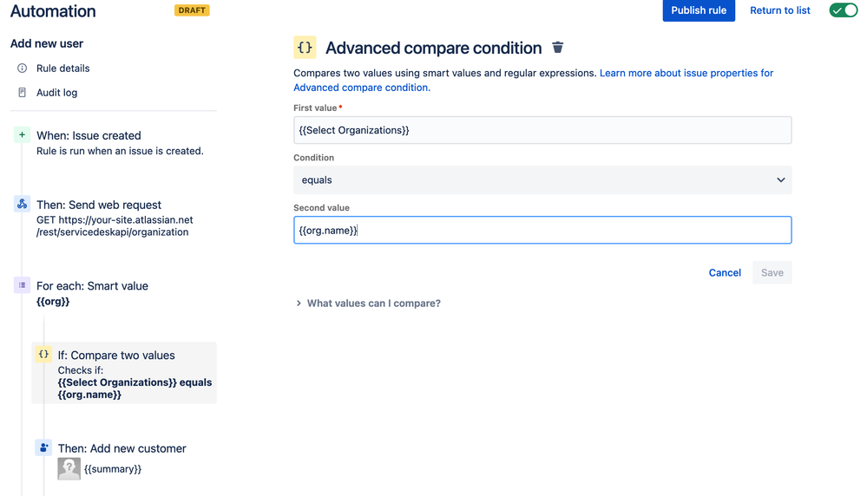Click the 'Add new user' rule name
This screenshot has width=867, height=496.
[47, 43]
